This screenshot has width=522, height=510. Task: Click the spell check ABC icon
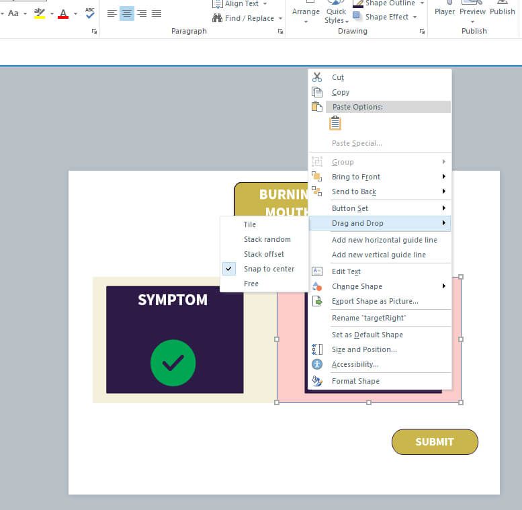coord(90,13)
